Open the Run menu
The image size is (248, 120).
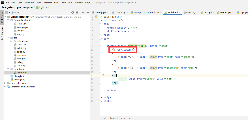point(56,3)
